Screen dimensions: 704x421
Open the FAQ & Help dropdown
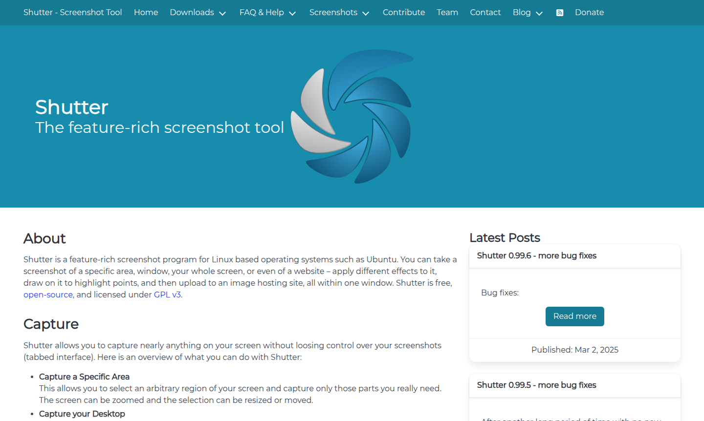point(267,13)
